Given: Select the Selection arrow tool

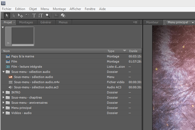Looking at the screenshot, I should point(7,15).
